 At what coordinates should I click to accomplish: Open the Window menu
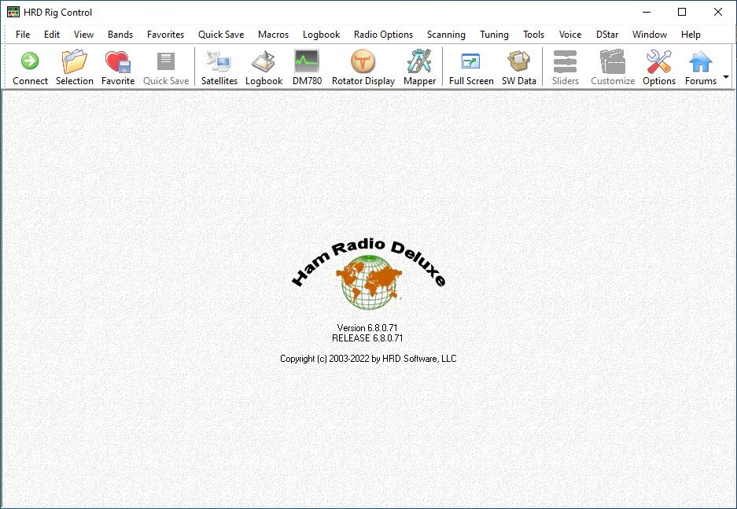click(x=650, y=35)
